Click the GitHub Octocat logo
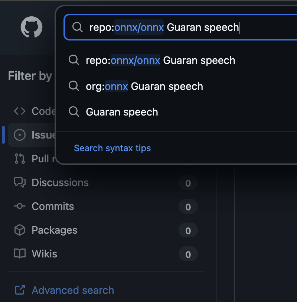The height and width of the screenshot is (302, 297). point(32,27)
